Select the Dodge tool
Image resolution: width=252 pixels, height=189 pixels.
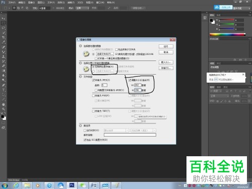click(4, 80)
